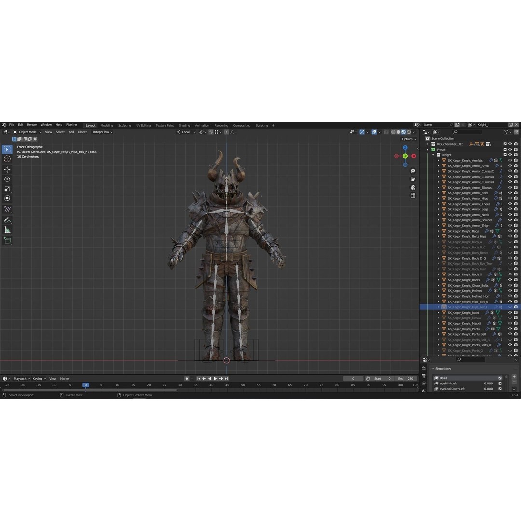Jump to timeline end frame
The image size is (521, 521).
click(226, 379)
